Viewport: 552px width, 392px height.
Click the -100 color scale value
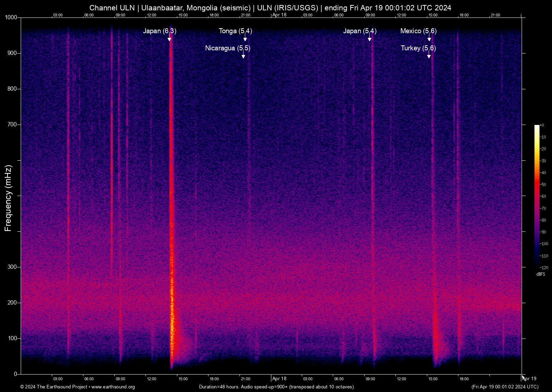click(544, 244)
